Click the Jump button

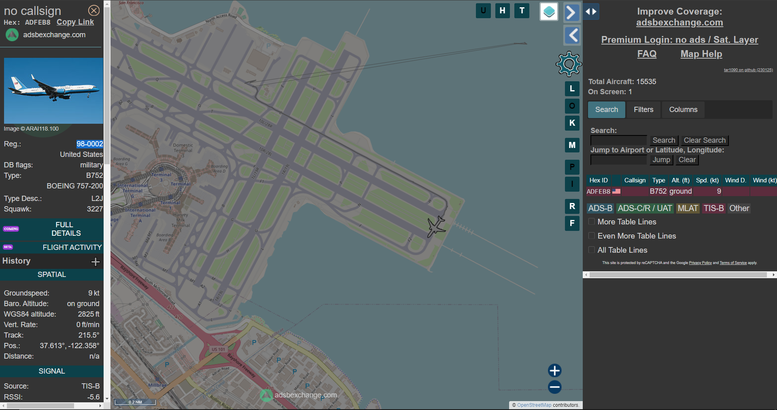pyautogui.click(x=661, y=160)
